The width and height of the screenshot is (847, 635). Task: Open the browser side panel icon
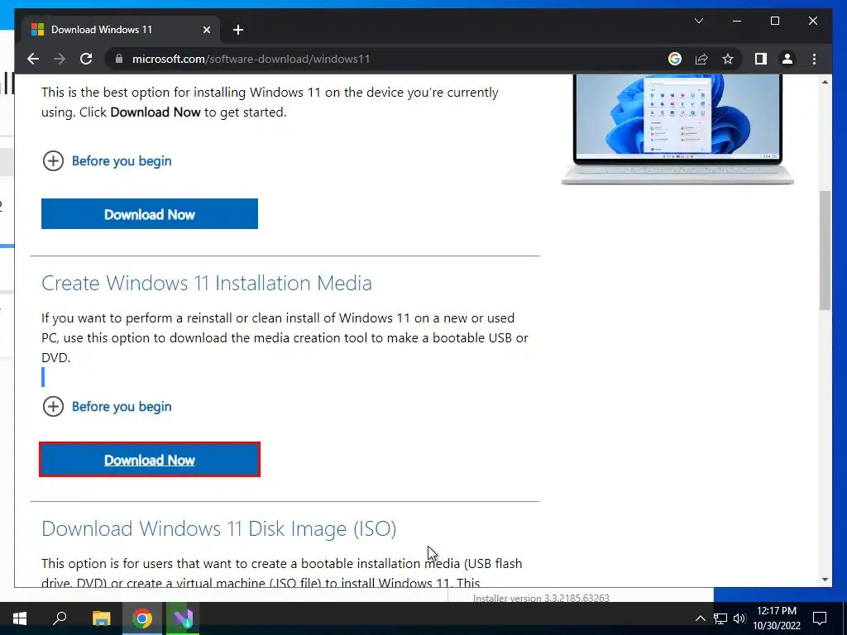click(761, 59)
